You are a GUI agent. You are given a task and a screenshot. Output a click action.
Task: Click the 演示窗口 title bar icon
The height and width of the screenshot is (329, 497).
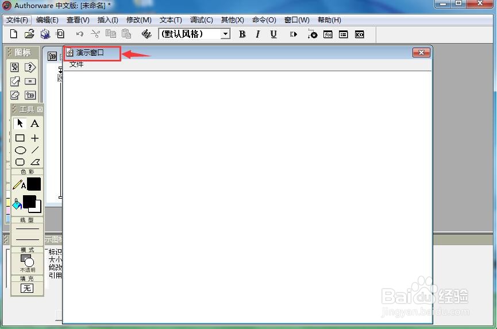[x=70, y=53]
